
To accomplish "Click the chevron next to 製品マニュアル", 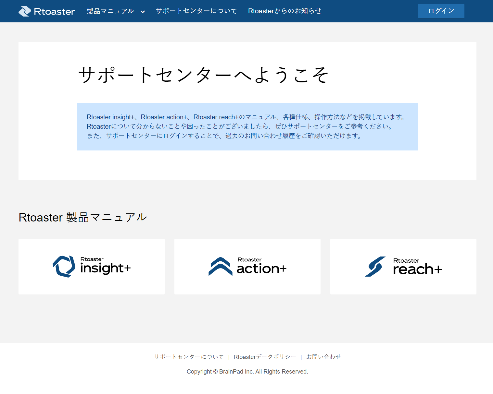I will [x=143, y=11].
